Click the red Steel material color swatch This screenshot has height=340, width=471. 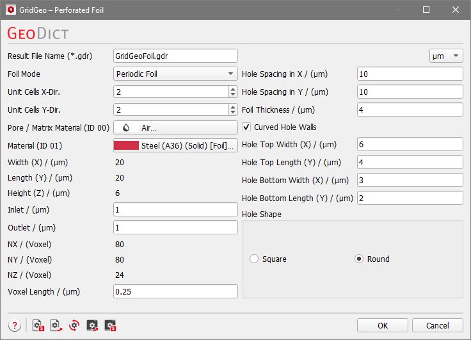126,145
